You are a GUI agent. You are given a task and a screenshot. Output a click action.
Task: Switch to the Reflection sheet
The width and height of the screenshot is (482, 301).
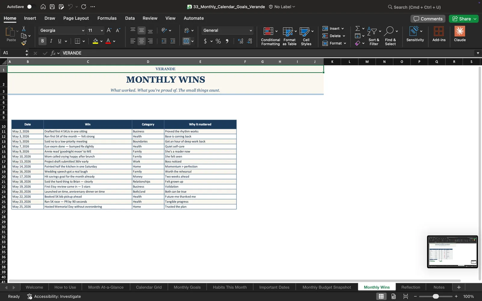click(x=411, y=287)
